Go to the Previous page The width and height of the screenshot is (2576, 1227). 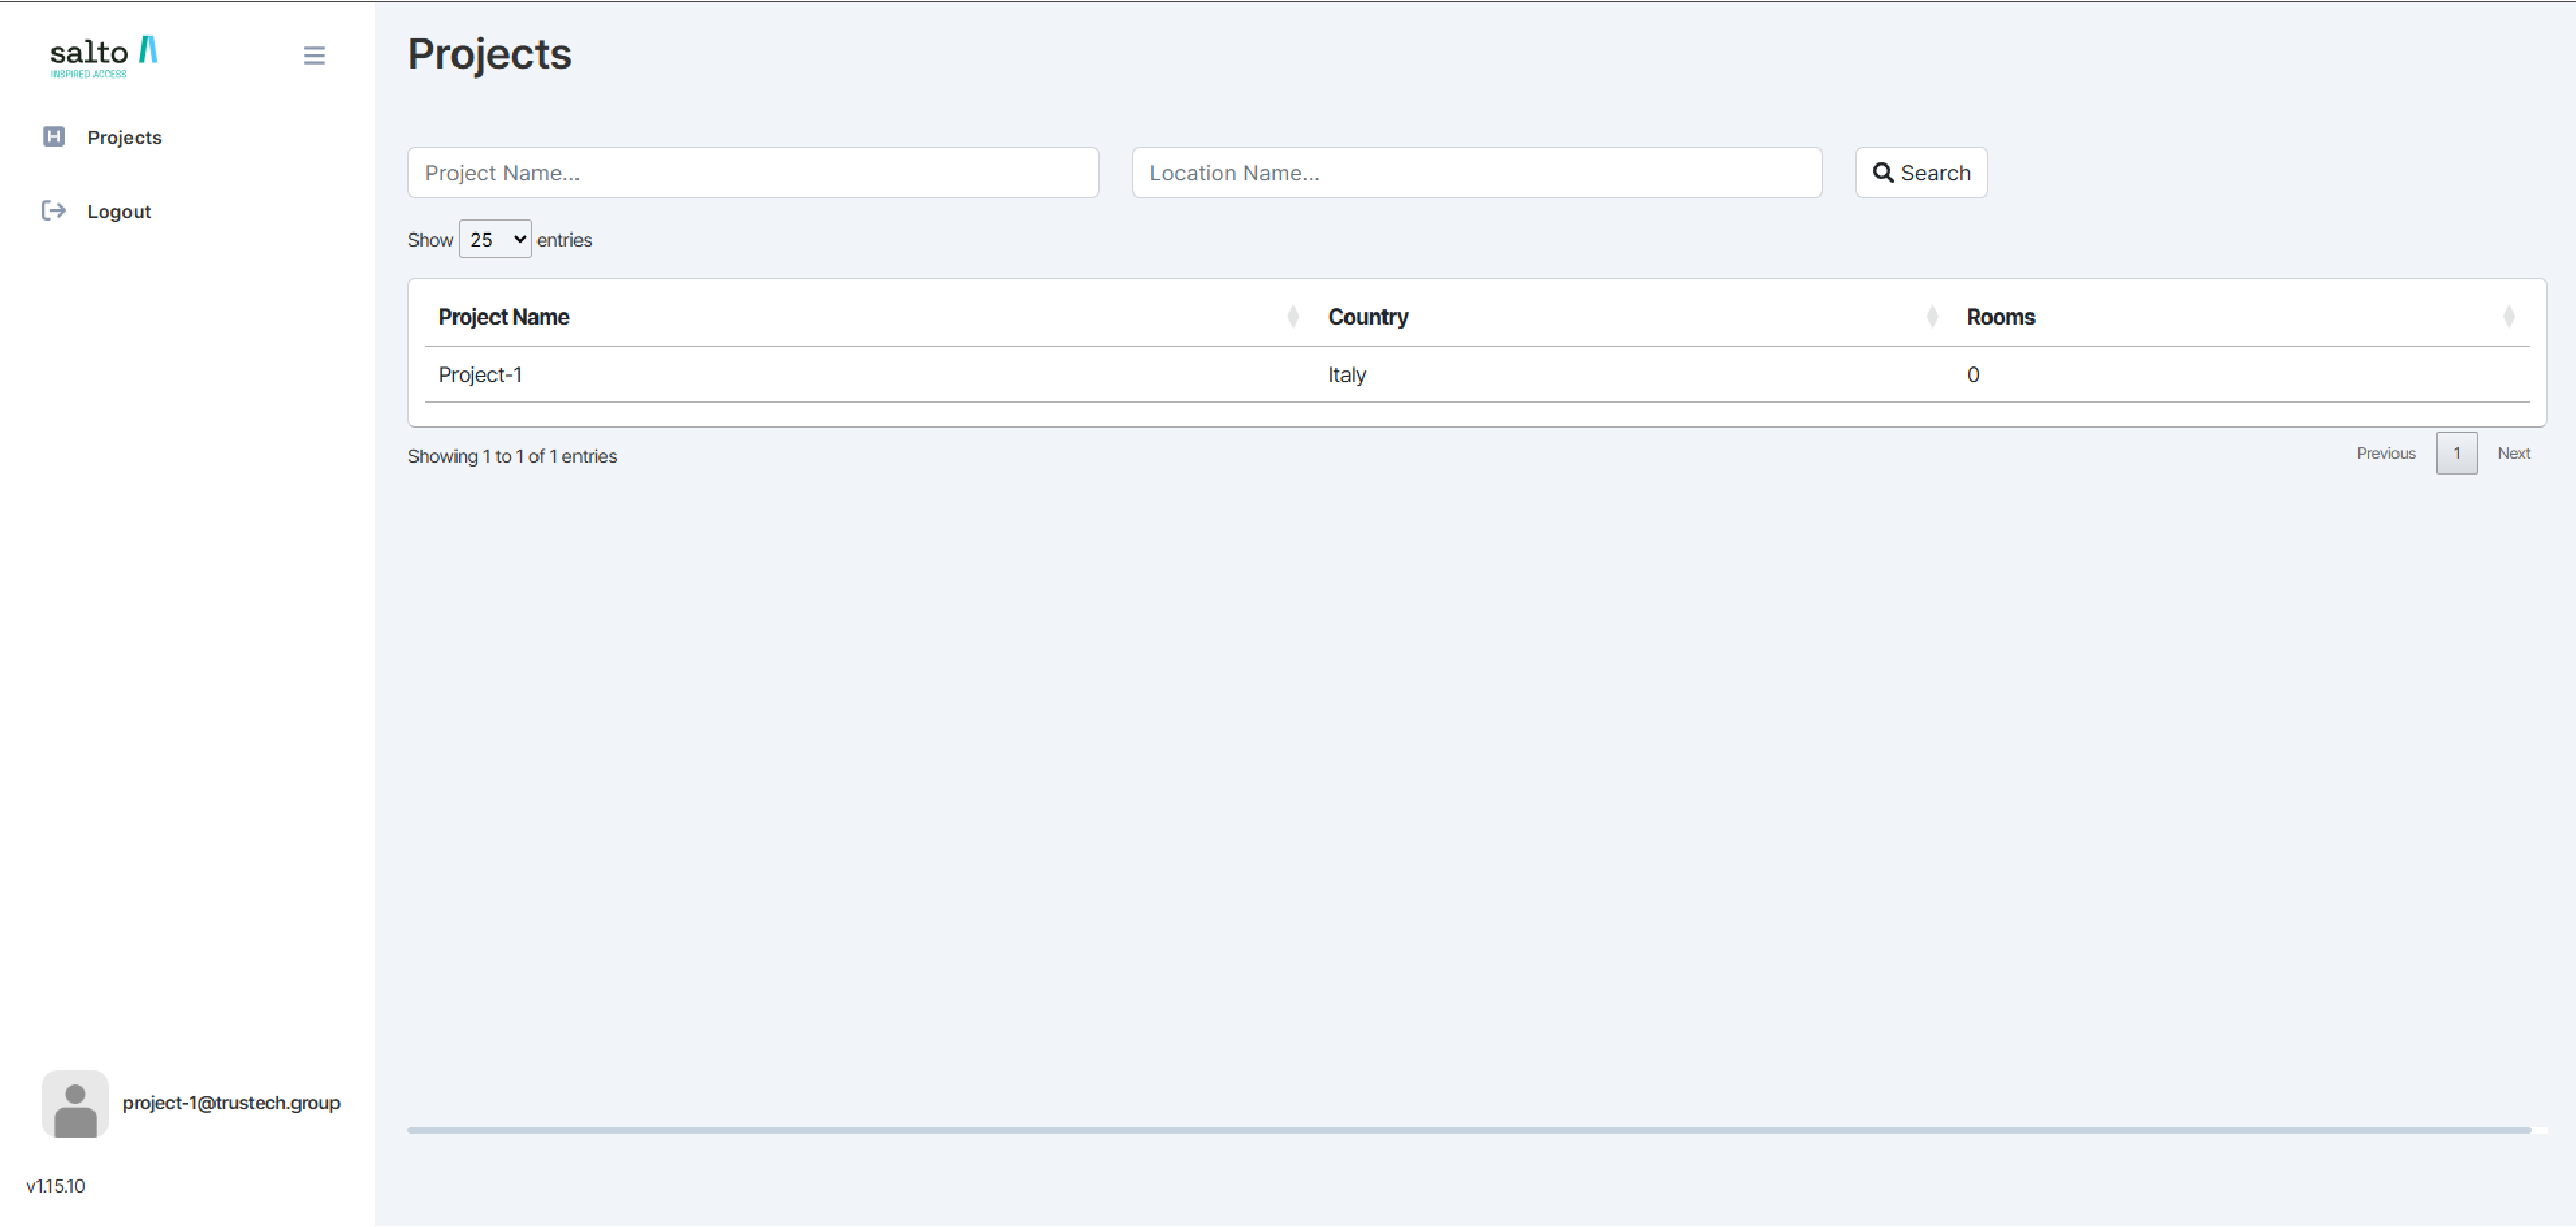click(x=2385, y=454)
